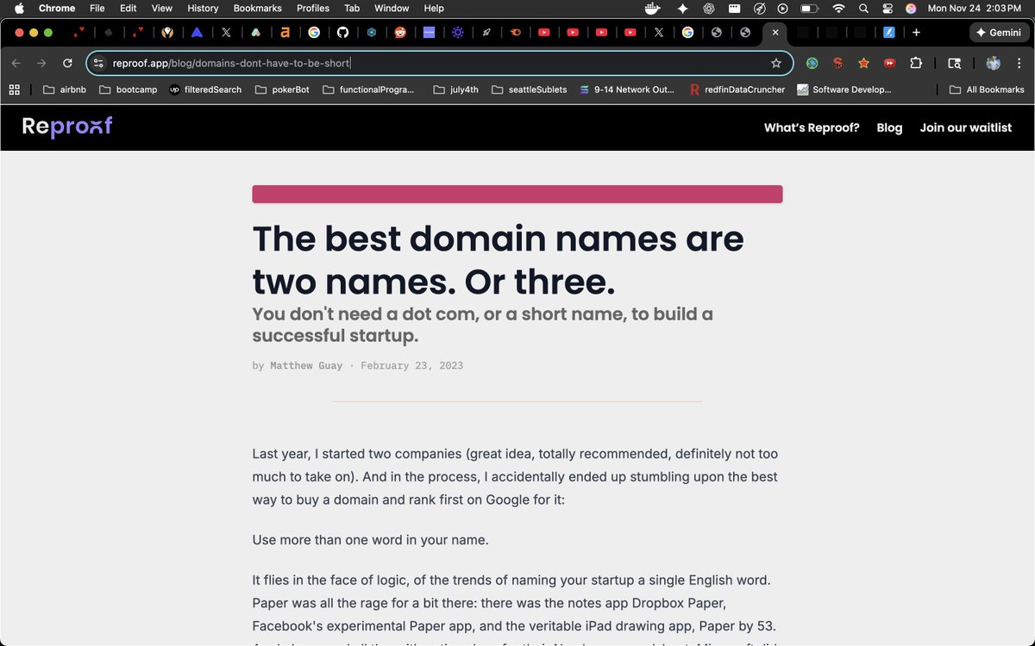This screenshot has width=1035, height=646.
Task: Open the Chrome application menu
Action: 57,8
